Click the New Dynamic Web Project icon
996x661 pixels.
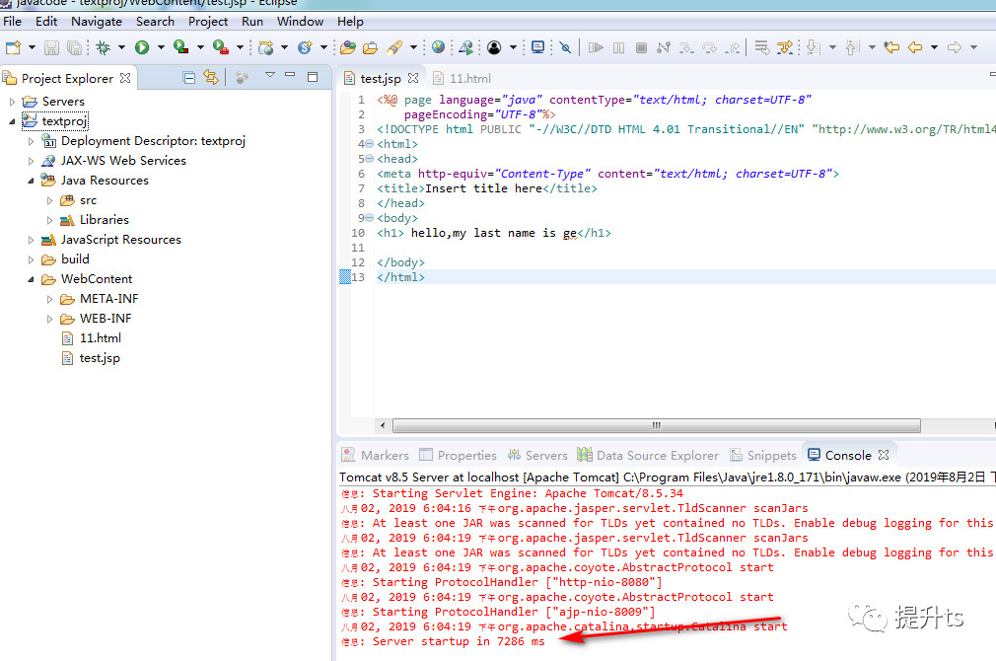tap(265, 47)
